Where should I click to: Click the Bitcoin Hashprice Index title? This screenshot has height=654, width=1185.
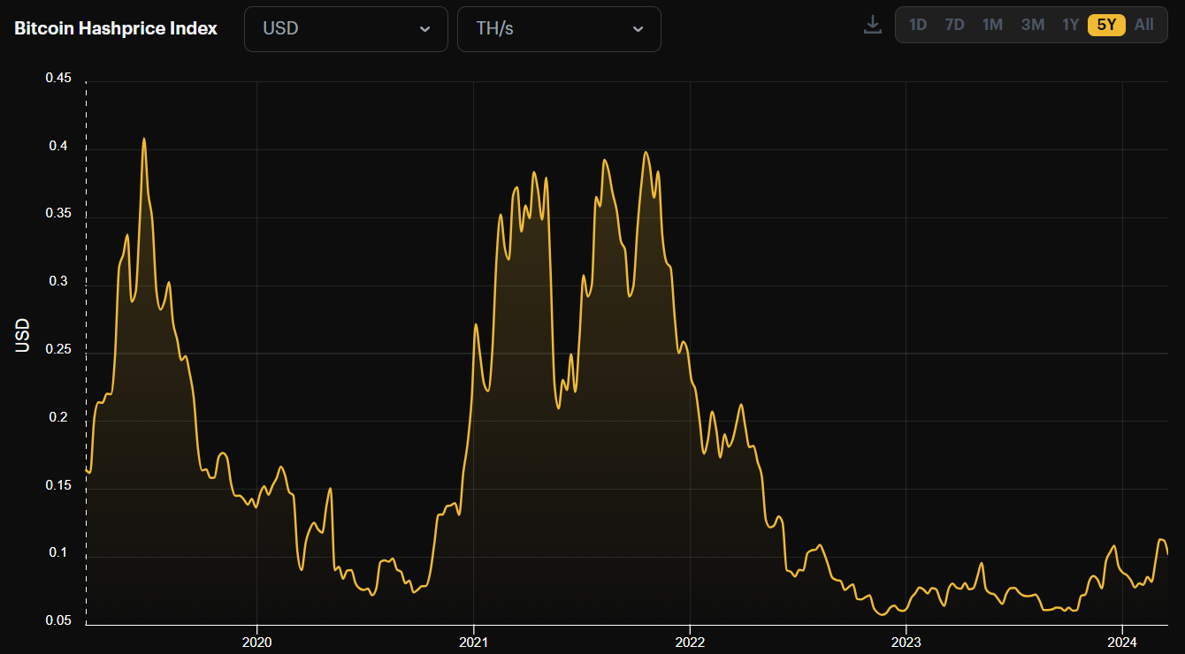(x=116, y=28)
